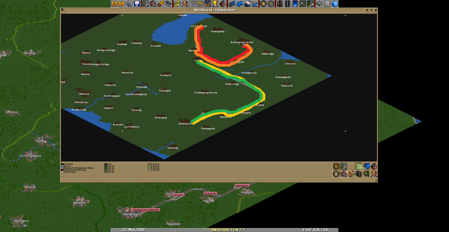Click the Sendingstone Waldrand station sign
Viewport: 449px width, 232px height.
[146, 210]
